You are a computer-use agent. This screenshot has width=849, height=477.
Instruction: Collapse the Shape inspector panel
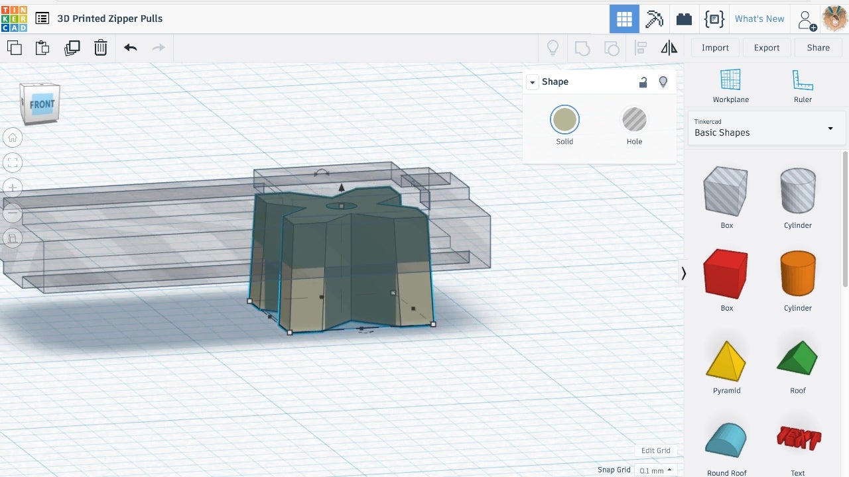click(x=532, y=82)
